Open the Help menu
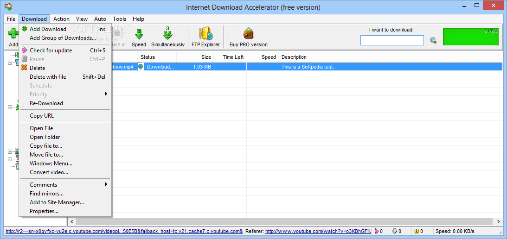 tap(138, 19)
